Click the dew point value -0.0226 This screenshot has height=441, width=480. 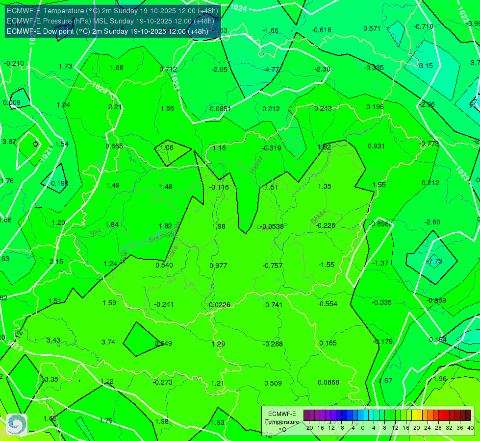[x=218, y=305]
